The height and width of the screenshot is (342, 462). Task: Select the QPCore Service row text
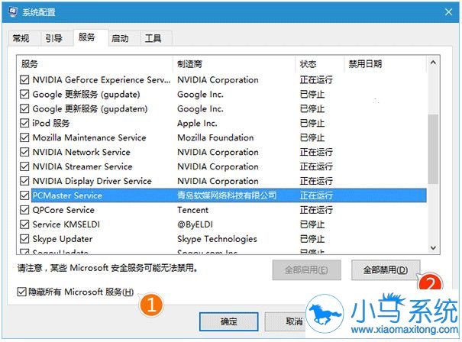63,210
